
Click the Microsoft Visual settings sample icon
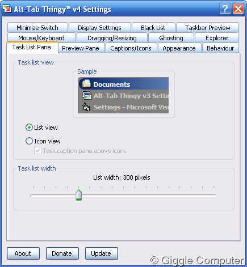(86, 107)
